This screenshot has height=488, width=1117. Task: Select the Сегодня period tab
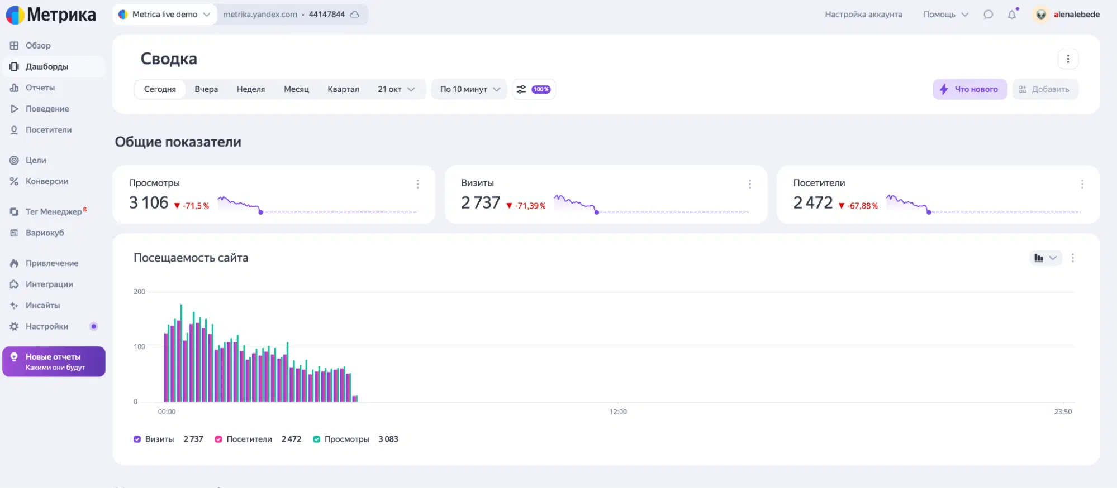click(160, 89)
